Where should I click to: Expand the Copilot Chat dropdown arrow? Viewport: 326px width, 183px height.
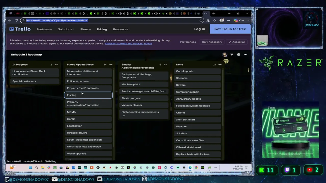(x=248, y=20)
